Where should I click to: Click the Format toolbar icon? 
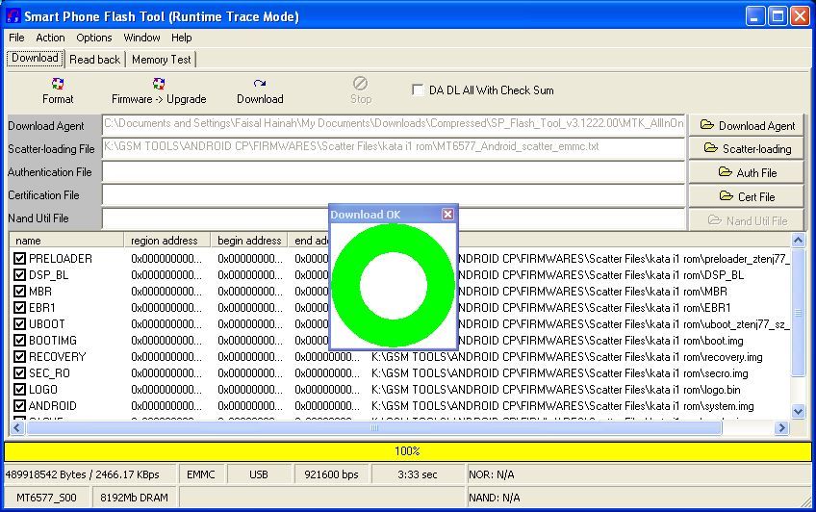pos(58,84)
